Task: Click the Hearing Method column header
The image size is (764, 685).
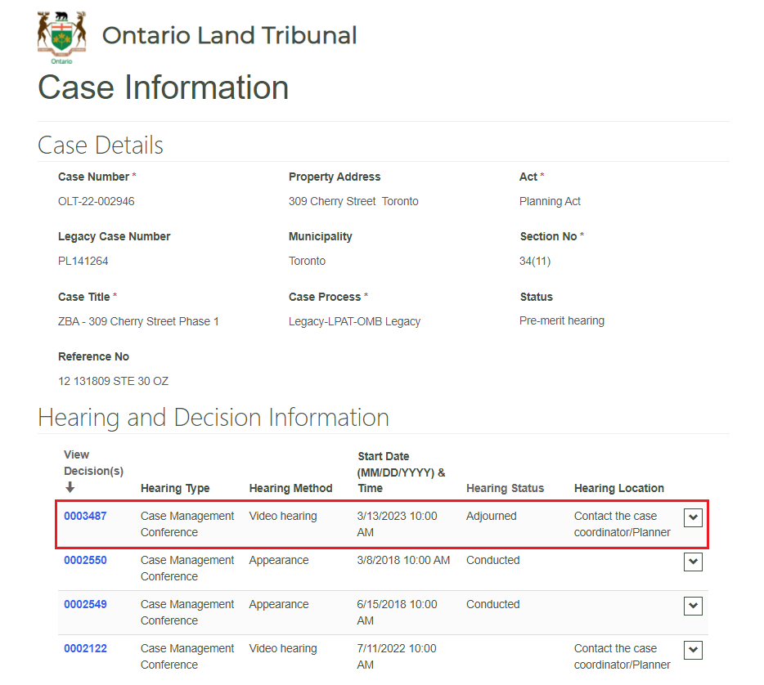Action: (x=290, y=488)
